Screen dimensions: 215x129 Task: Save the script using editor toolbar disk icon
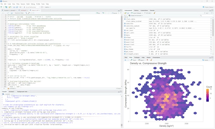(x=11, y=13)
